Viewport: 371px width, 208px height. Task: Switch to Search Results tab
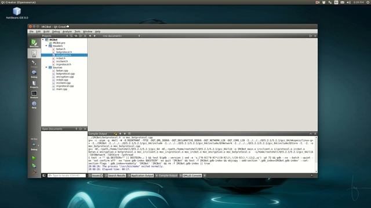click(x=115, y=176)
